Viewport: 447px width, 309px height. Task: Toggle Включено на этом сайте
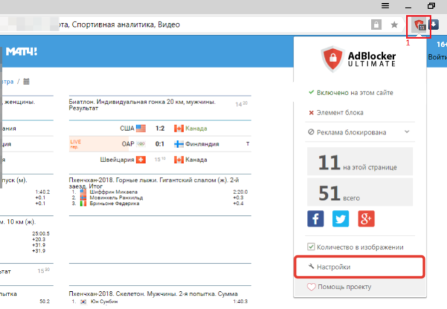[x=351, y=93]
